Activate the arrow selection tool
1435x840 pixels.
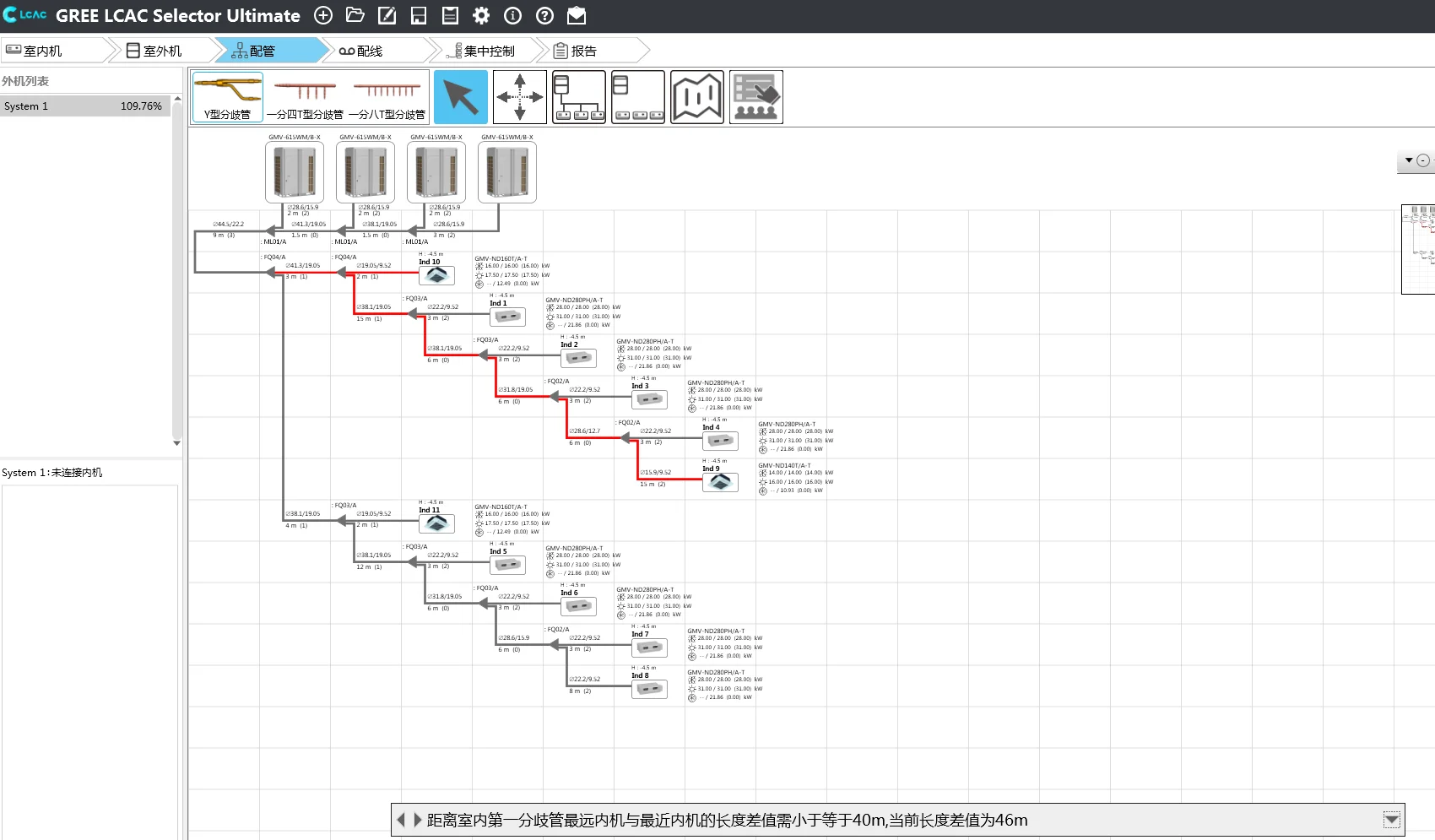[461, 97]
